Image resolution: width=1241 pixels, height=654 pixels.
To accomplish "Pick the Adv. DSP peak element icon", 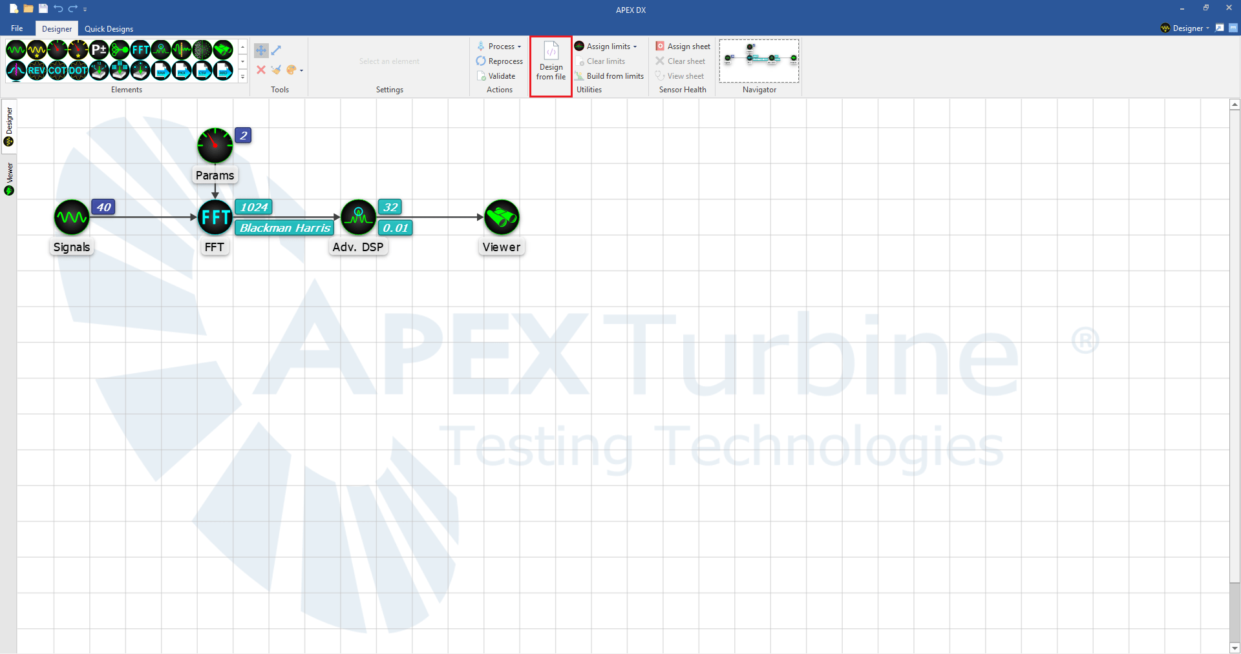I will click(161, 50).
